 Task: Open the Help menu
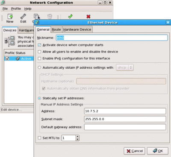(x=28, y=9)
